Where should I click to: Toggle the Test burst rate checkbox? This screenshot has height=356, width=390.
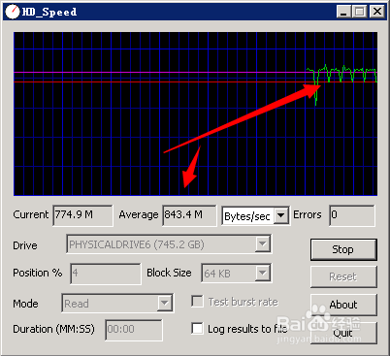pos(197,302)
